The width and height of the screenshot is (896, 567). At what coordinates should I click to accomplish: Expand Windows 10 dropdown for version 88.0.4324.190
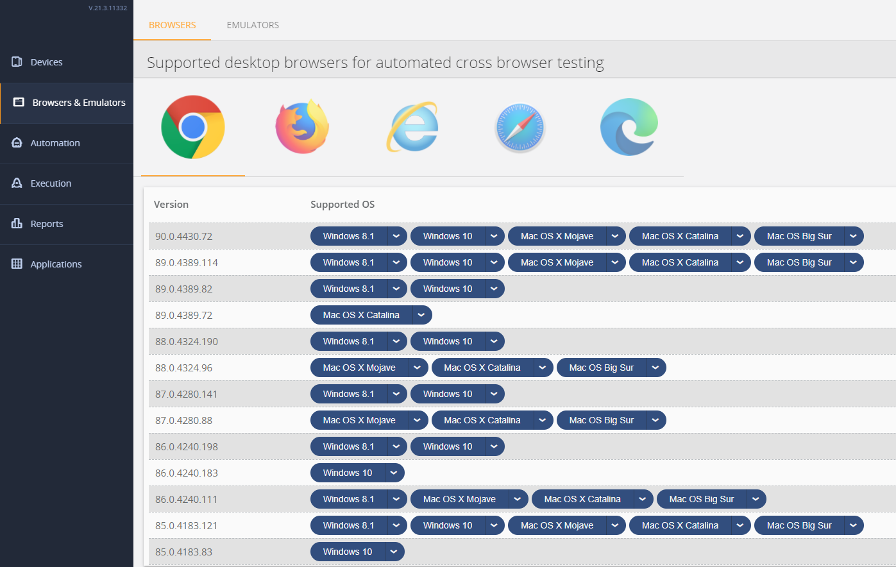[494, 341]
